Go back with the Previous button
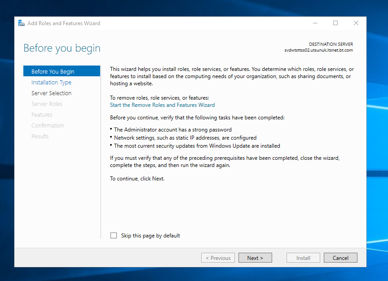This screenshot has height=281, width=388. 218,258
